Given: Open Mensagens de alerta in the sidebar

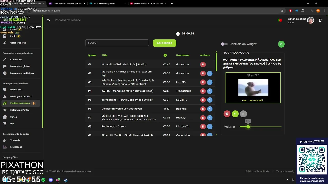Looking at the screenshot, I should tap(21, 96).
